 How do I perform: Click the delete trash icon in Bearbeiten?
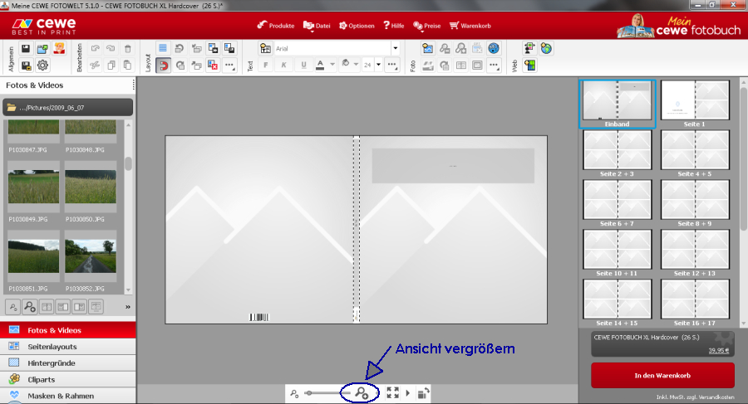(x=127, y=49)
